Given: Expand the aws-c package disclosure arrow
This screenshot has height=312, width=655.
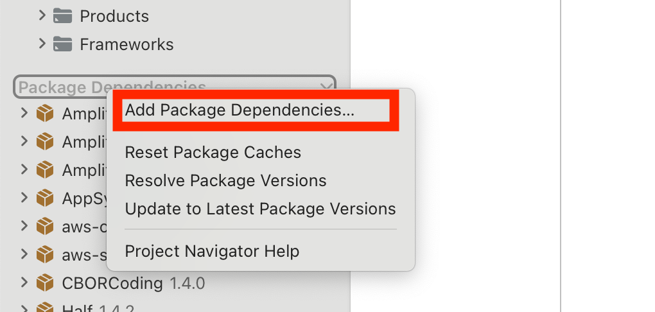Looking at the screenshot, I should click(x=24, y=226).
